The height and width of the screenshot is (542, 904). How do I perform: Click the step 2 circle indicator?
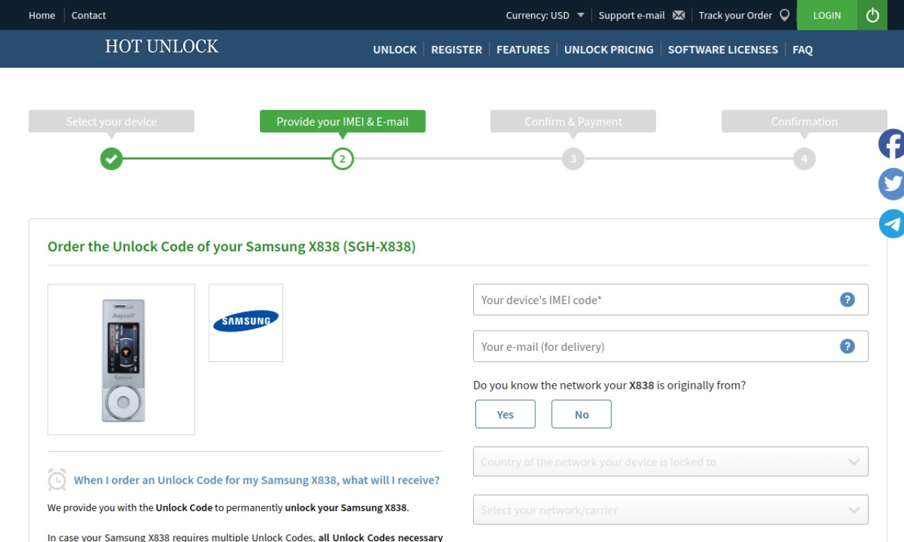coord(343,159)
